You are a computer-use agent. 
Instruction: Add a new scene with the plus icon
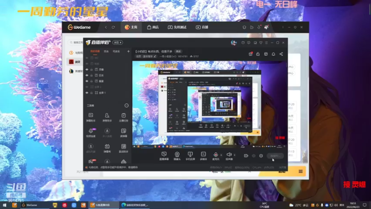[128, 51]
